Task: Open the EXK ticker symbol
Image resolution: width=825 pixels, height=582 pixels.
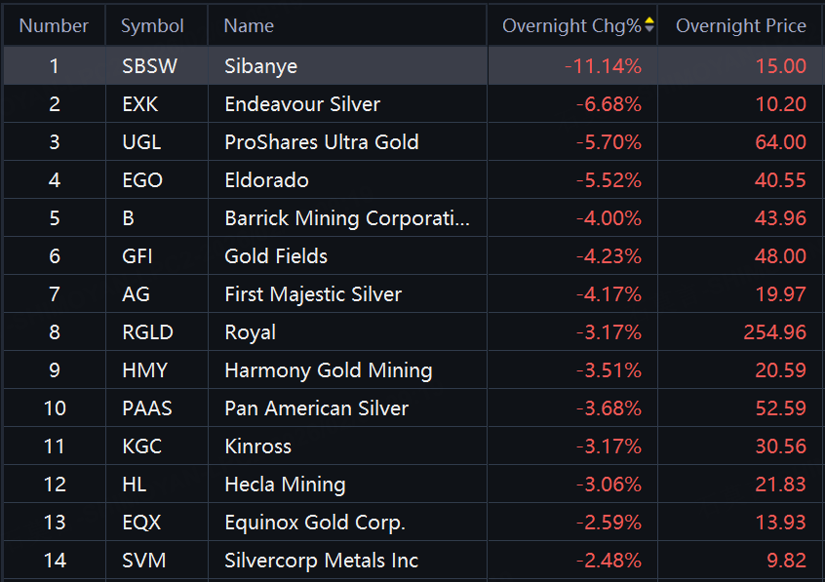Action: [x=140, y=104]
